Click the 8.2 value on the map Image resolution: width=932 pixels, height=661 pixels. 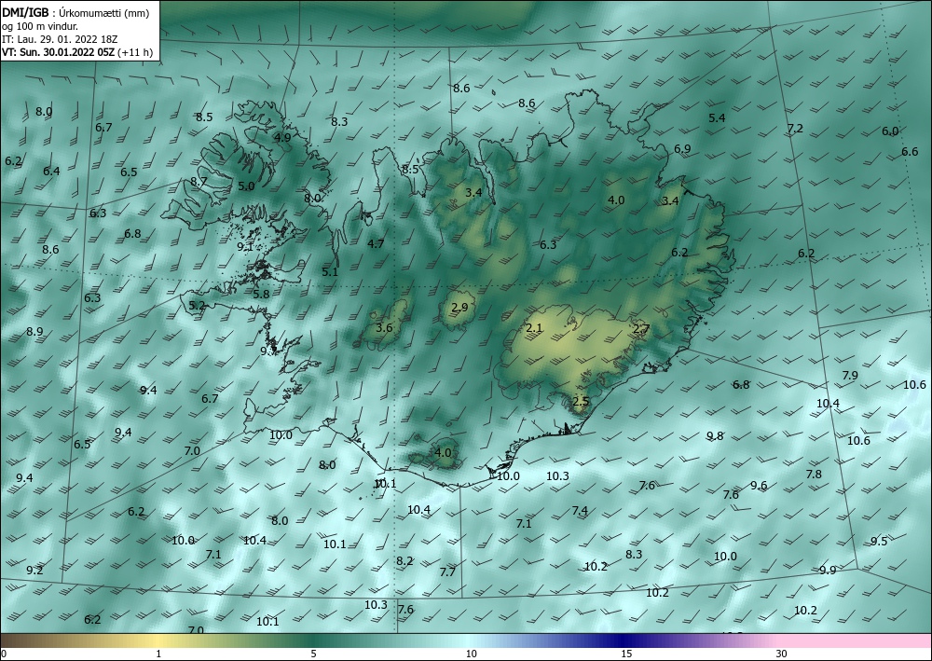(404, 561)
